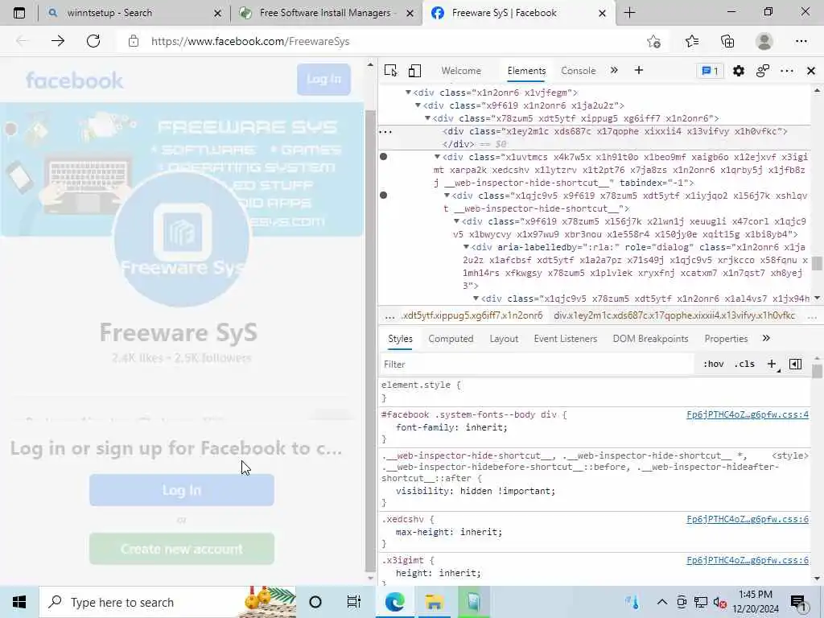Open a new browser tab
Screen dimensions: 824x618
(x=629, y=13)
